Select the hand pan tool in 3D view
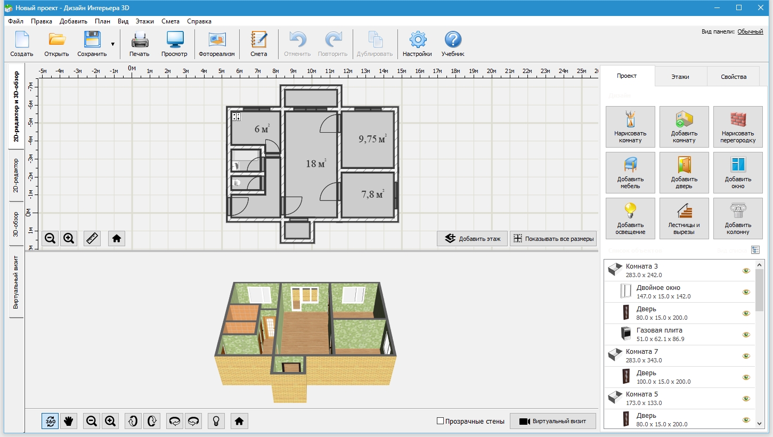Screen dimensions: 773x437 pyautogui.click(x=69, y=421)
